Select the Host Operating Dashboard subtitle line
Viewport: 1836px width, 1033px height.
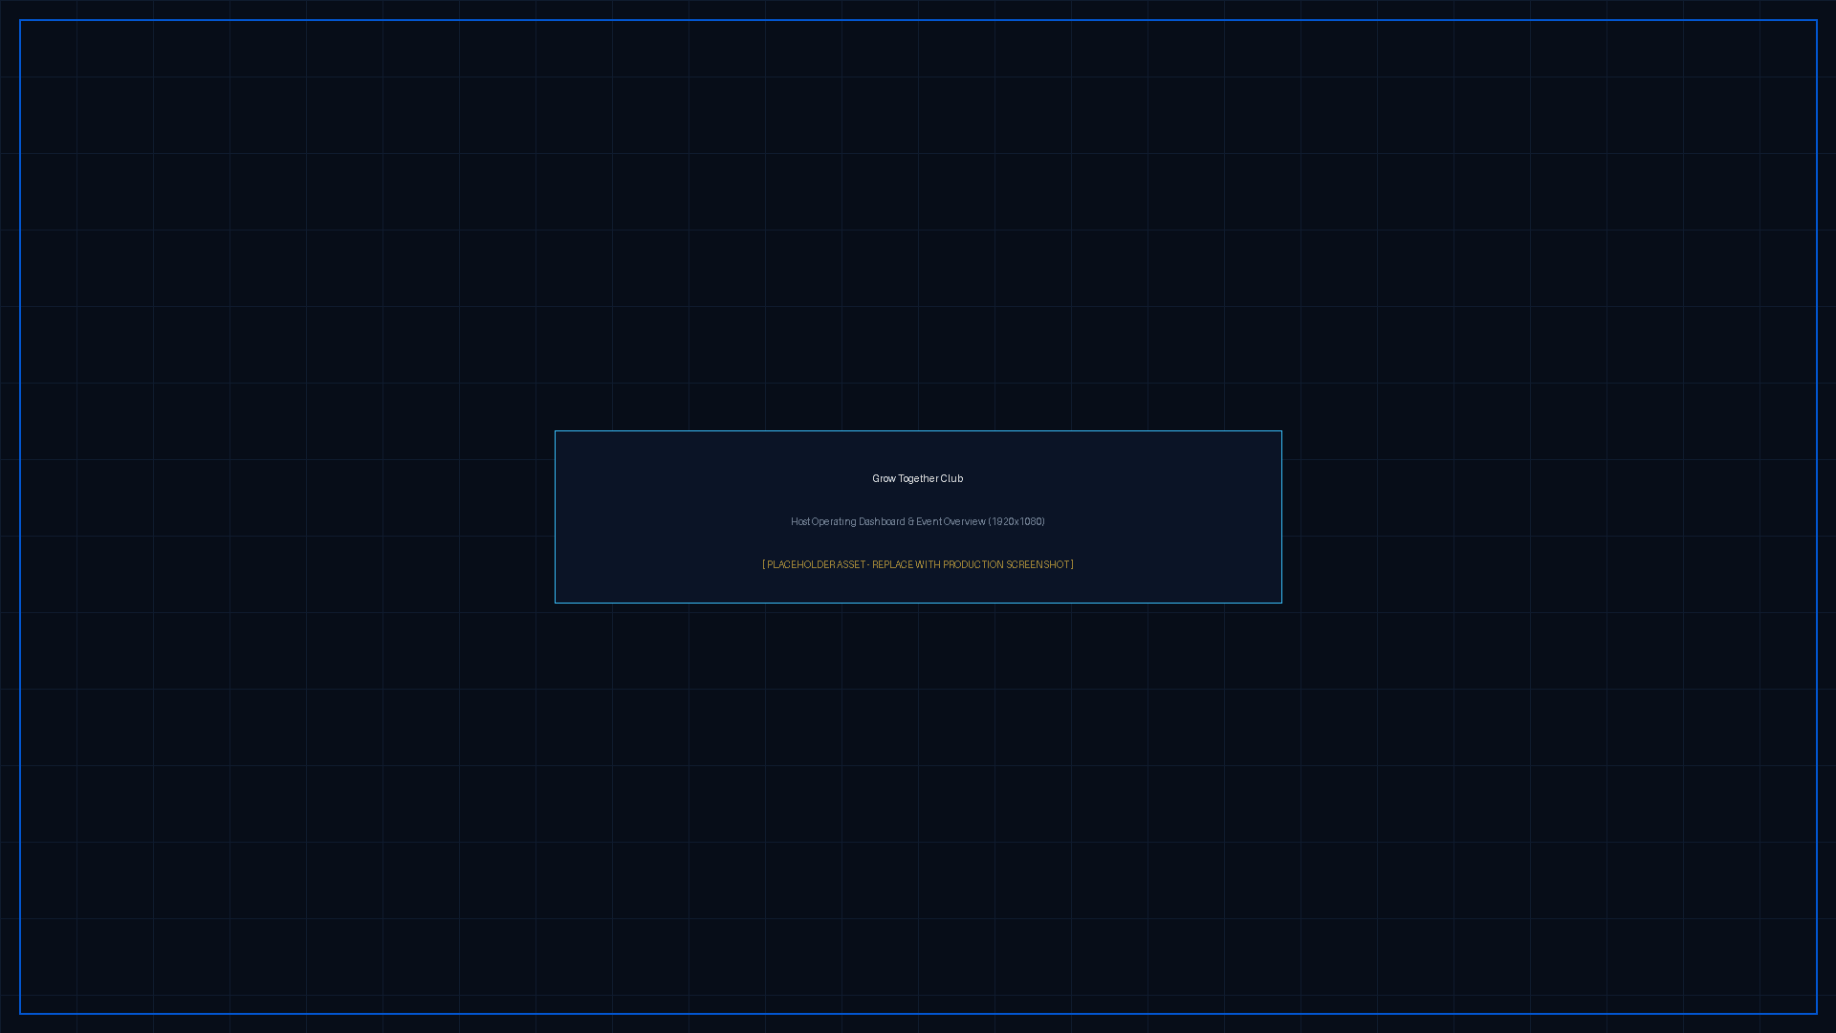coord(917,521)
